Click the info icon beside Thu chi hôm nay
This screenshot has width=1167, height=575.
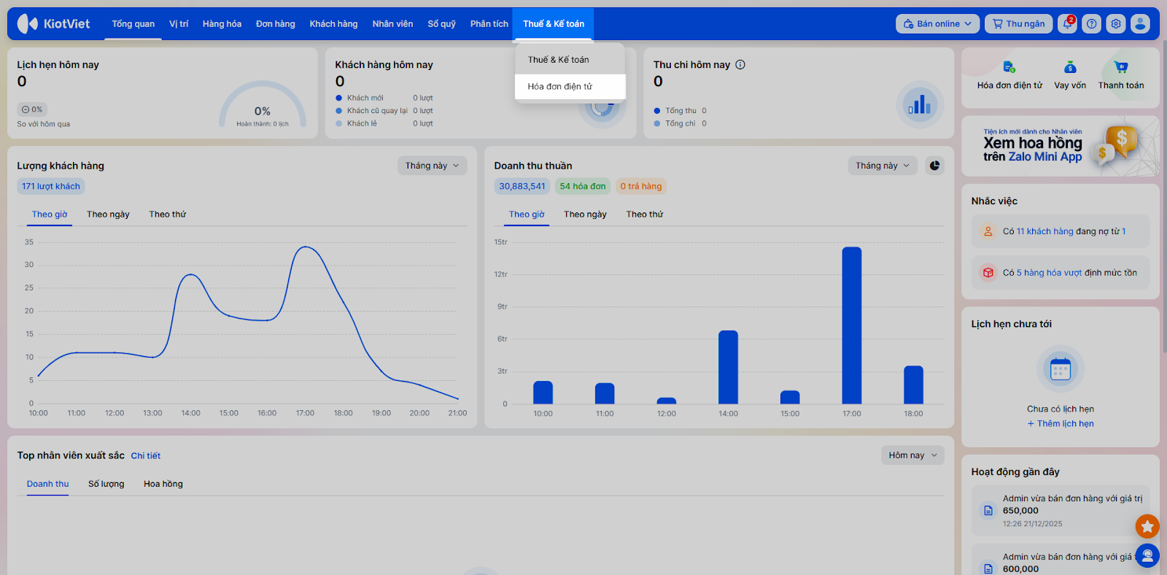point(740,64)
